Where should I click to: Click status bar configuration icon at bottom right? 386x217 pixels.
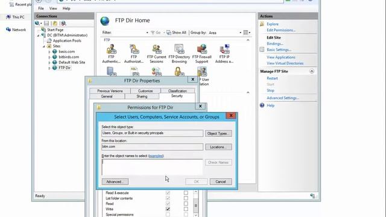[312, 196]
